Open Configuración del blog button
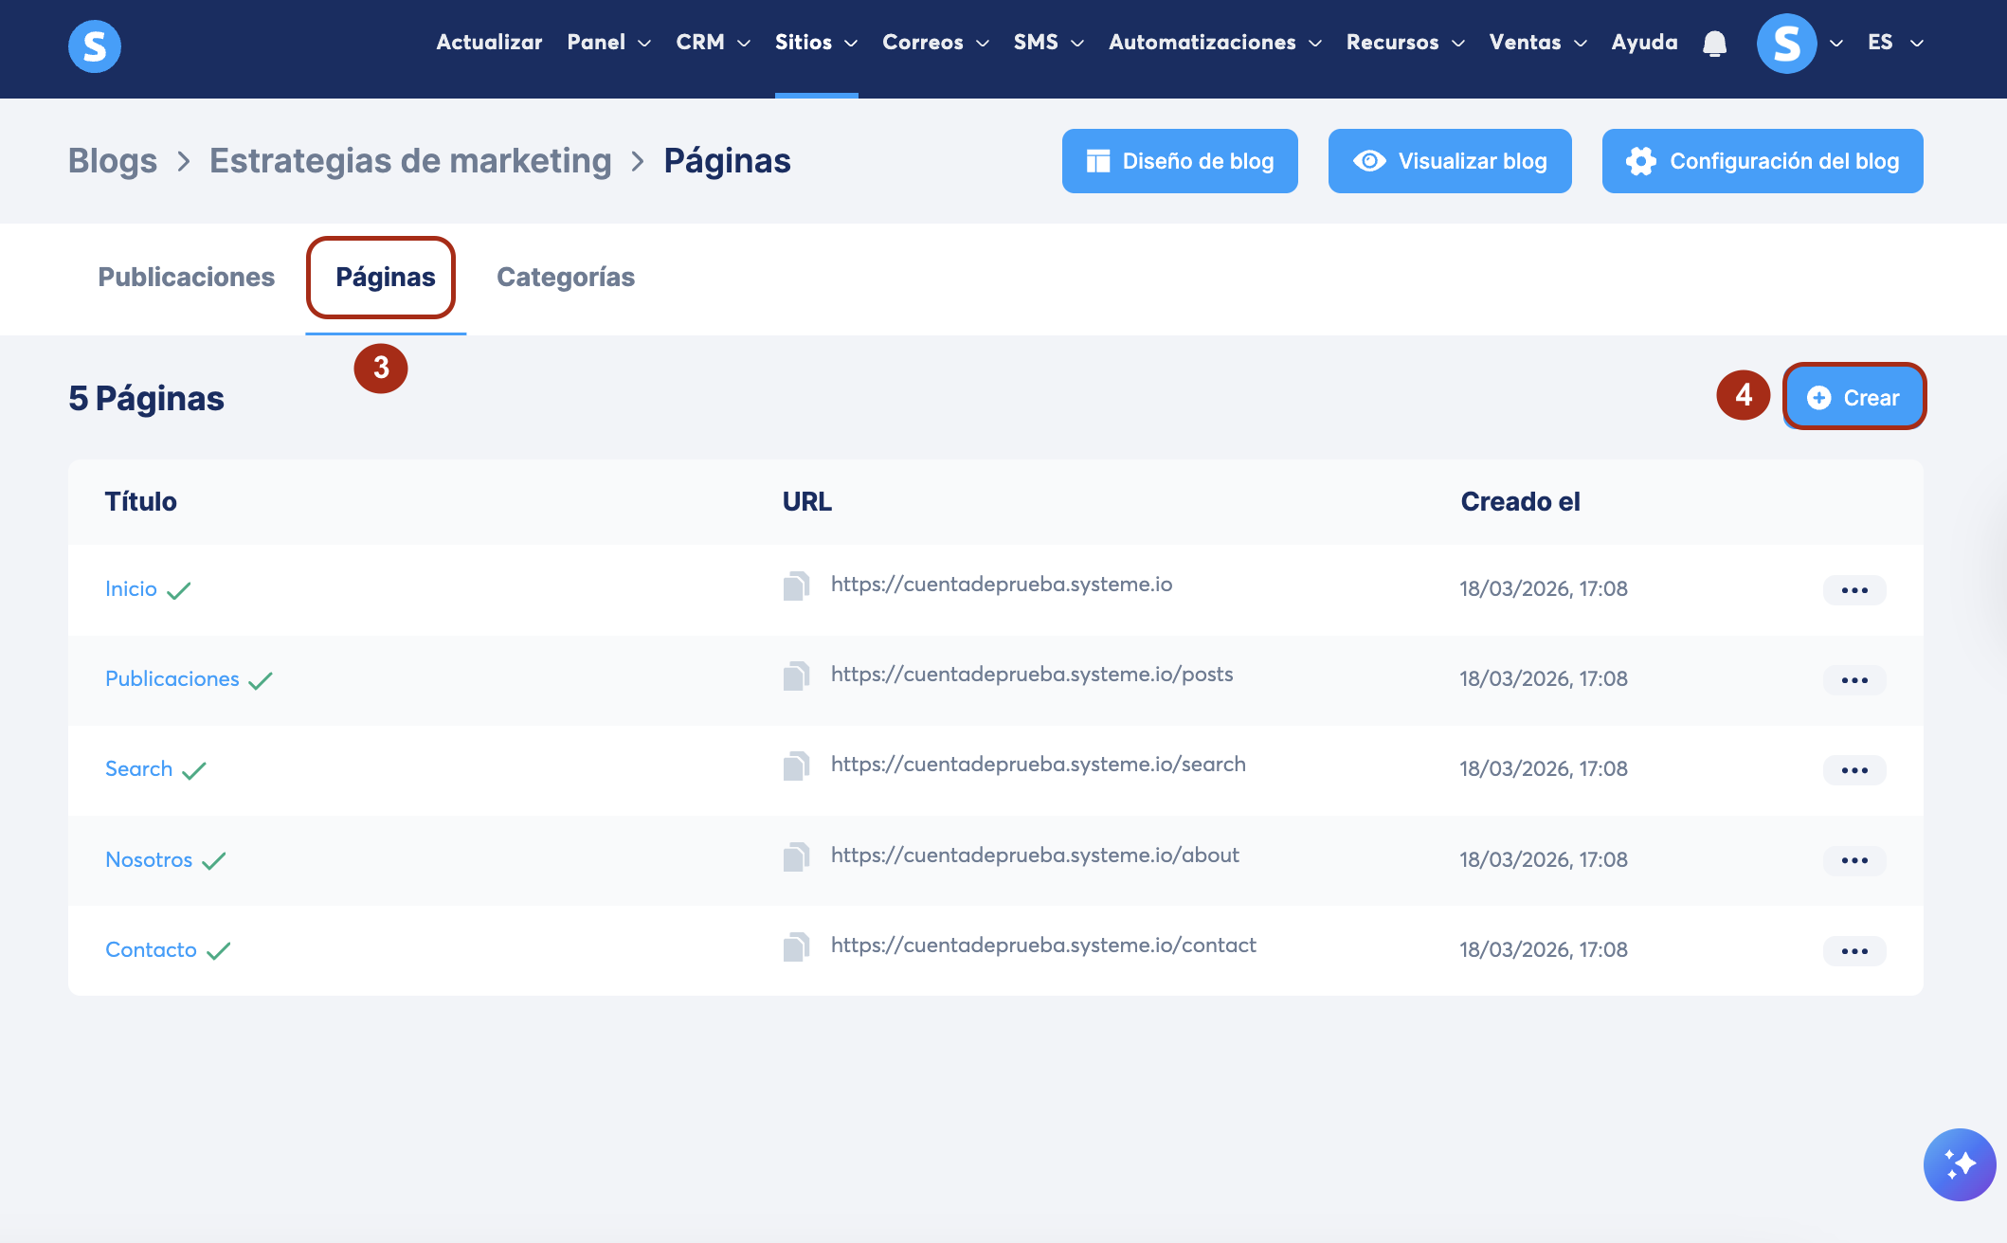 pyautogui.click(x=1762, y=161)
